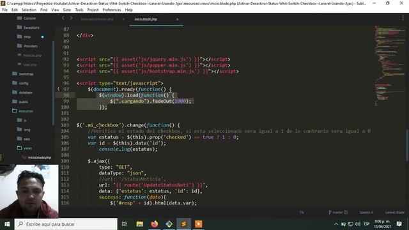Click the $.ajax({ line
The width and height of the screenshot is (409, 230).
pos(99,161)
